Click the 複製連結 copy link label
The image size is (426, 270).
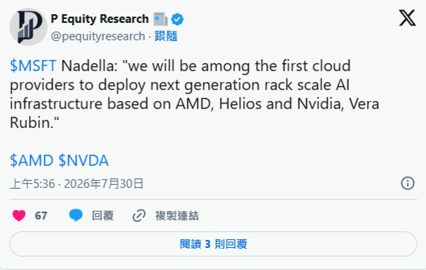click(177, 216)
